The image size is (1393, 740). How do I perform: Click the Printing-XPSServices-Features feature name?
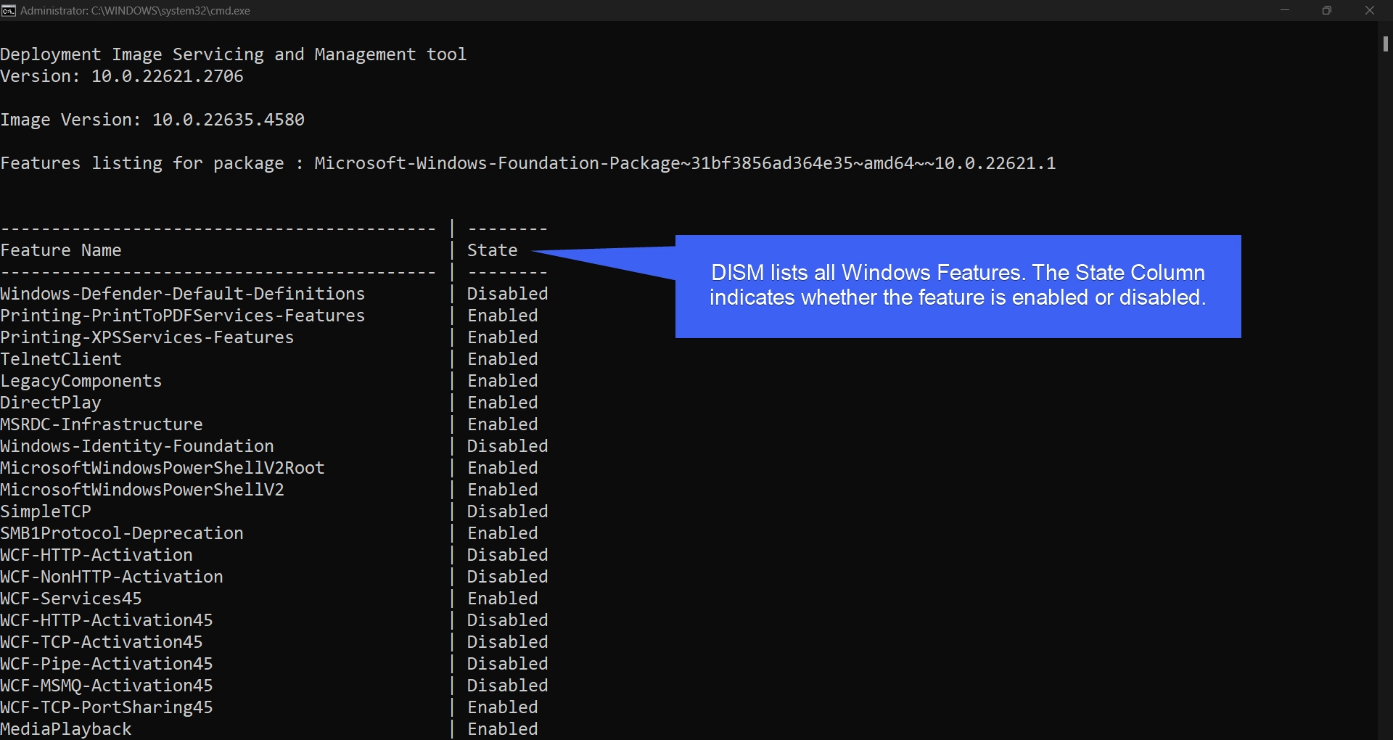click(147, 337)
